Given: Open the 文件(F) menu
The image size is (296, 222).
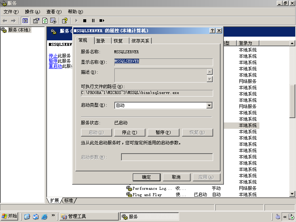Looking at the screenshot, I should pos(11,12).
